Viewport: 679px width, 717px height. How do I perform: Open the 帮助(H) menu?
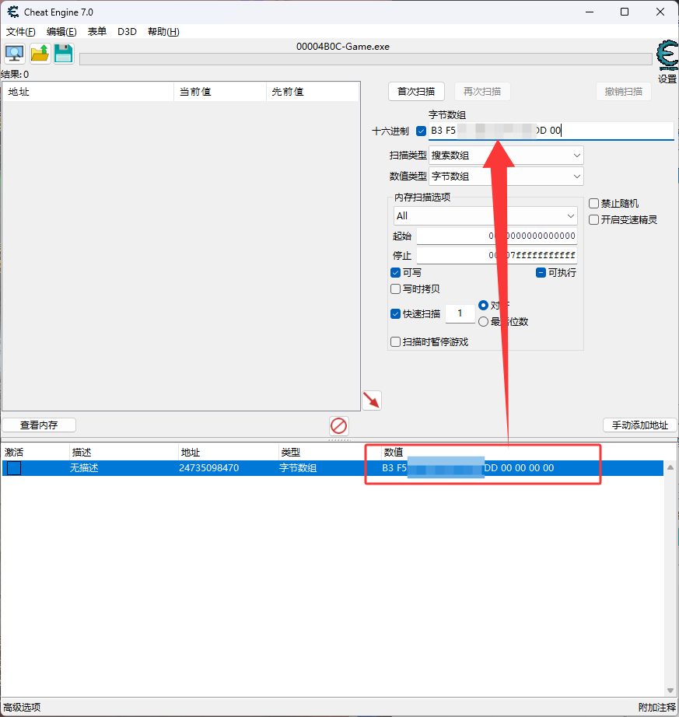163,32
